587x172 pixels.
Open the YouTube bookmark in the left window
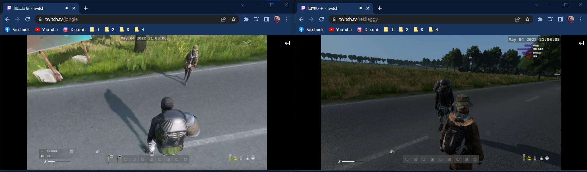coord(46,29)
